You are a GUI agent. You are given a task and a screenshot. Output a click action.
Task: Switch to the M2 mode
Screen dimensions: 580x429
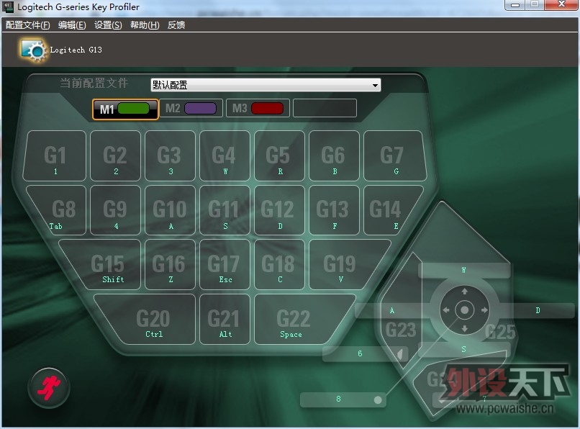click(x=191, y=108)
